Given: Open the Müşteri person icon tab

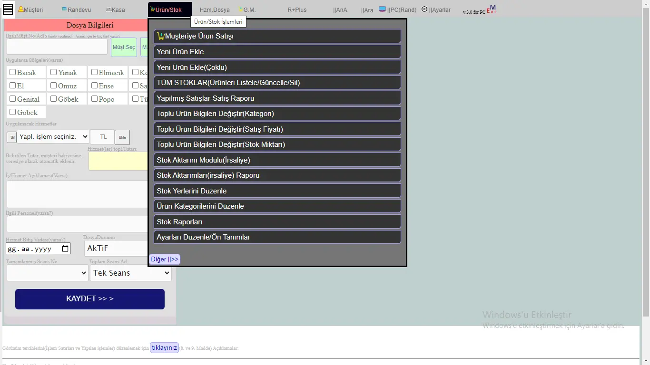Looking at the screenshot, I should click(21, 9).
